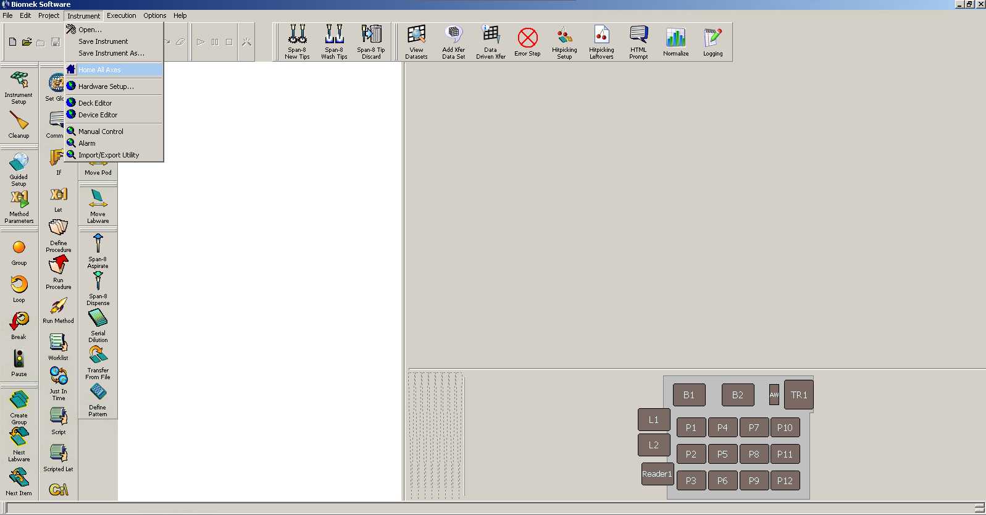Click Span-8 Wash Tips icon
The width and height of the screenshot is (986, 515).
pos(334,42)
